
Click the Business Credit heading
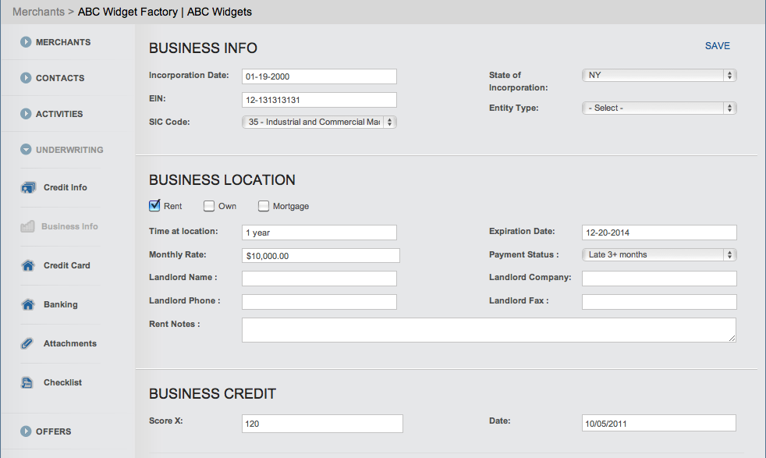coord(212,393)
